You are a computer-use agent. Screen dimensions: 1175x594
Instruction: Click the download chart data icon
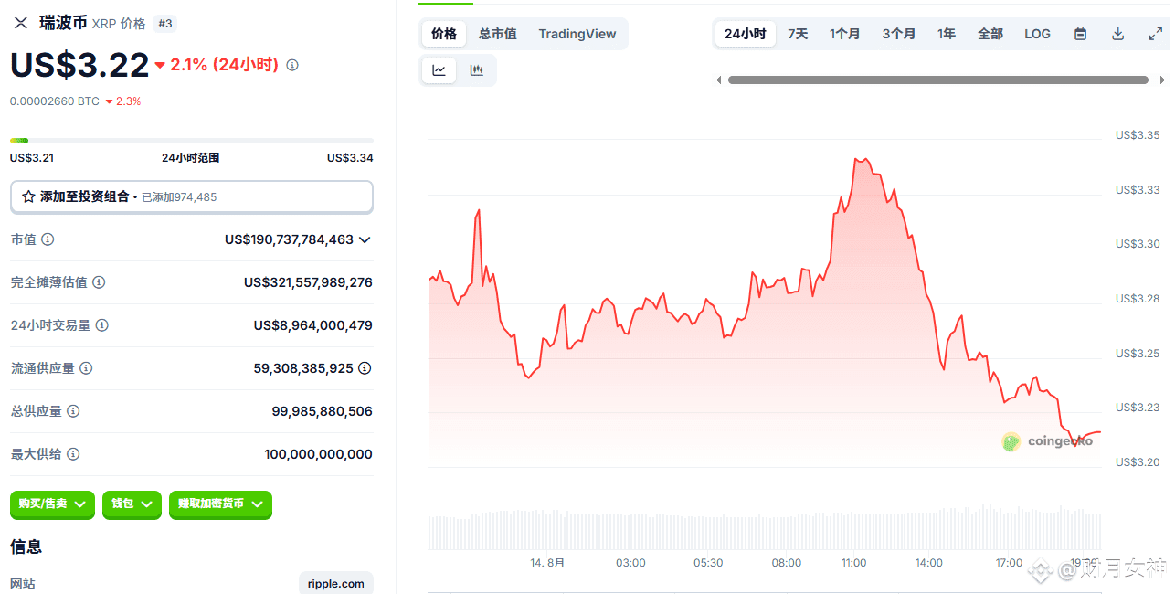point(1117,33)
